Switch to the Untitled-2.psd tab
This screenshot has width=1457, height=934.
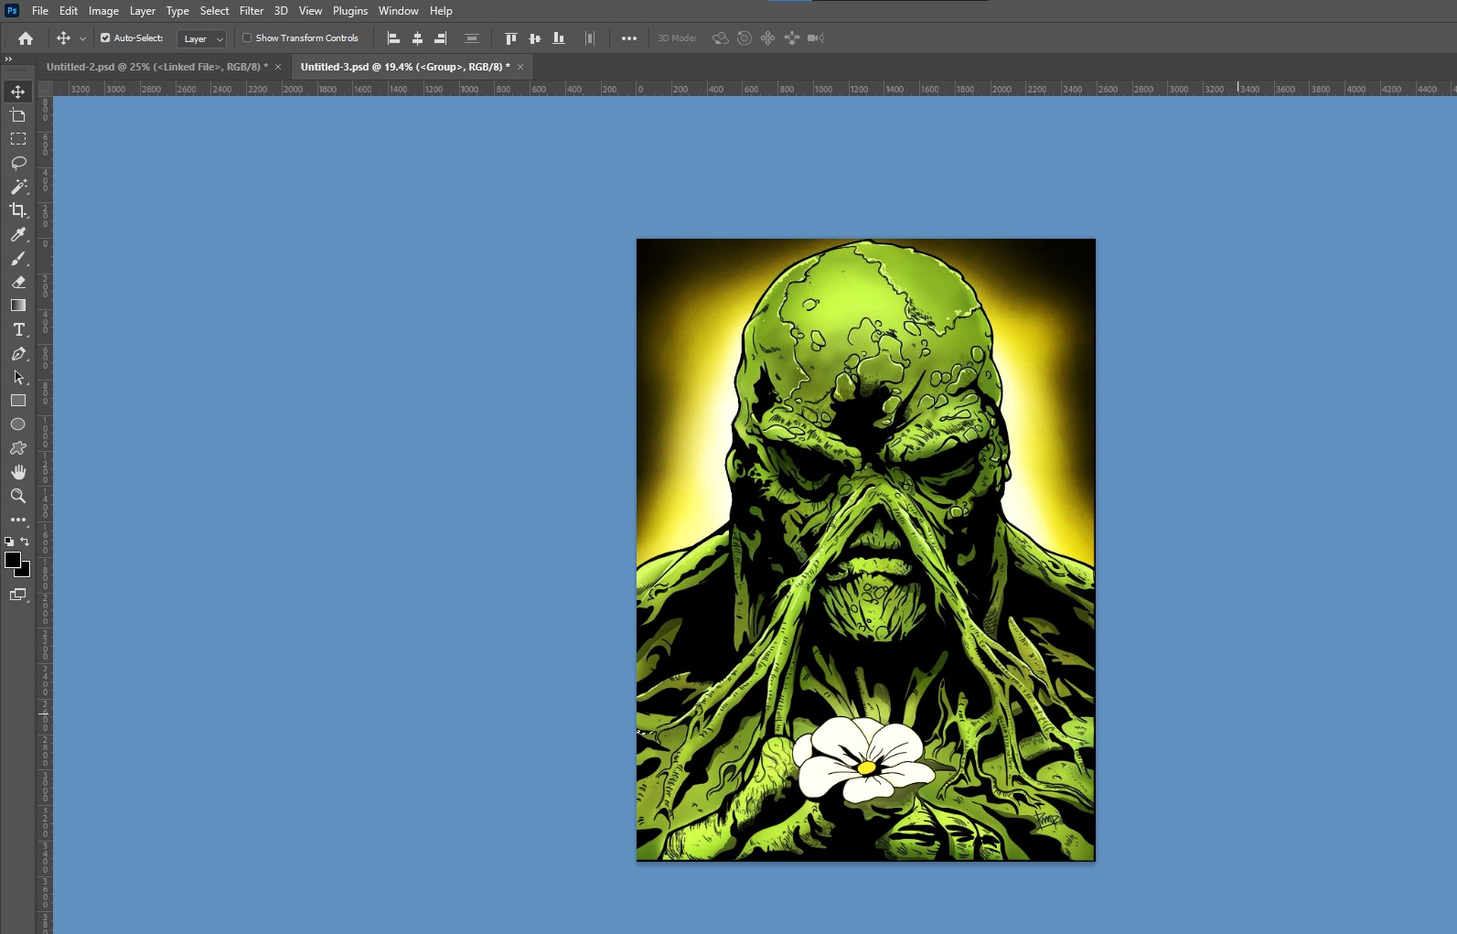pyautogui.click(x=157, y=67)
